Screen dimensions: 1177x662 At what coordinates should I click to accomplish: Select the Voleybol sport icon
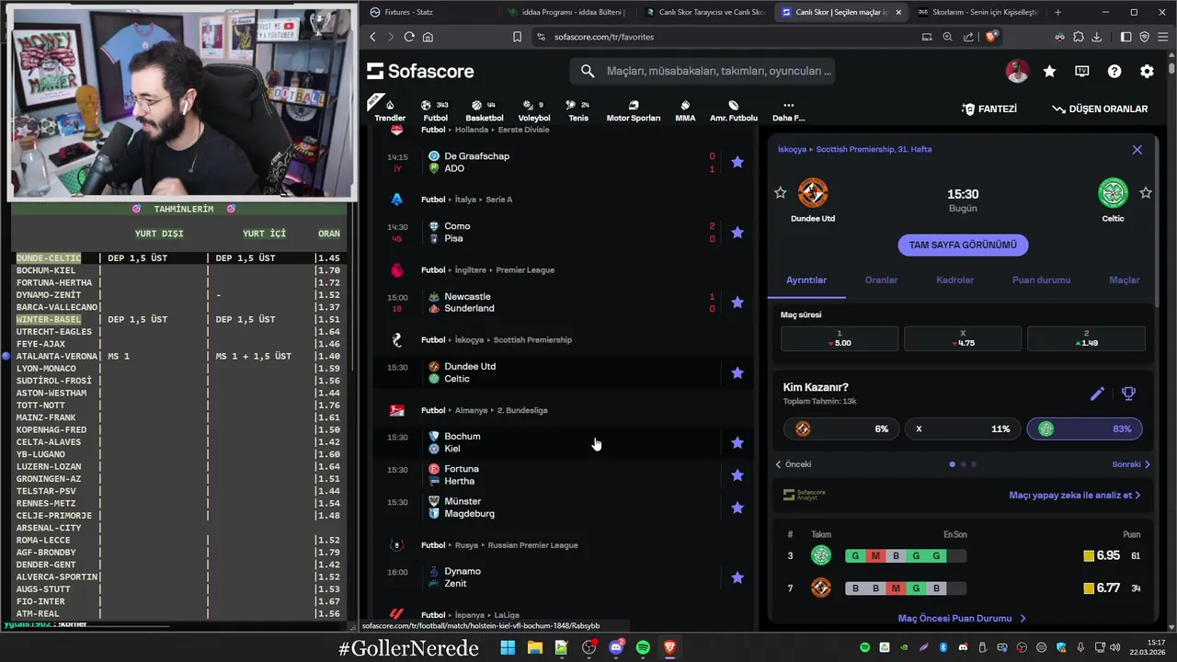(533, 110)
